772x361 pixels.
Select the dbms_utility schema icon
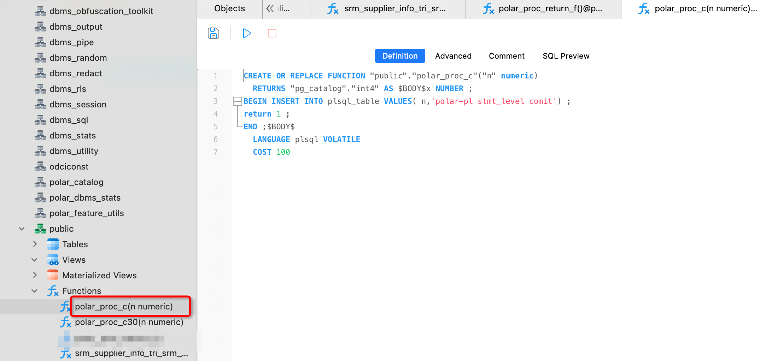40,151
